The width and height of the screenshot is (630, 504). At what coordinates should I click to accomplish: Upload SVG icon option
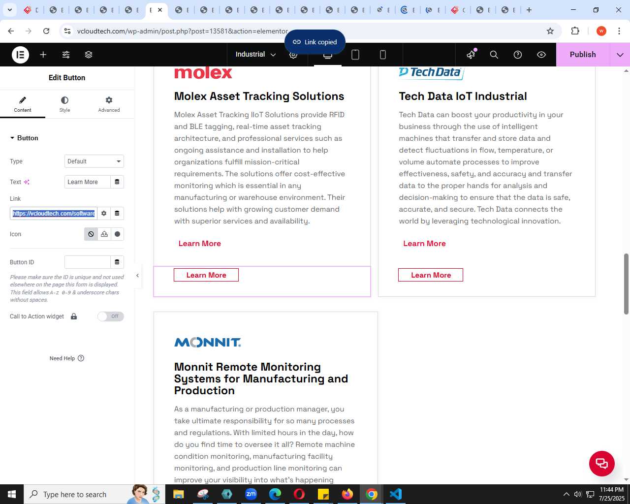click(x=104, y=234)
